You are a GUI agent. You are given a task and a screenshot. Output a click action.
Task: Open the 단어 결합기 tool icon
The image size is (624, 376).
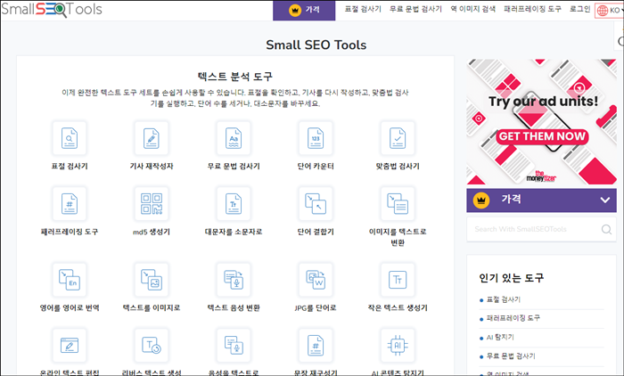[316, 204]
